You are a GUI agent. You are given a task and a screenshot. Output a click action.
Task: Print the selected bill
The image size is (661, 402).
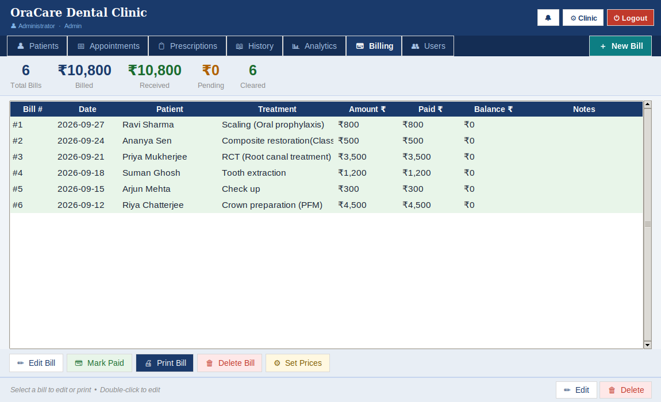pyautogui.click(x=165, y=363)
